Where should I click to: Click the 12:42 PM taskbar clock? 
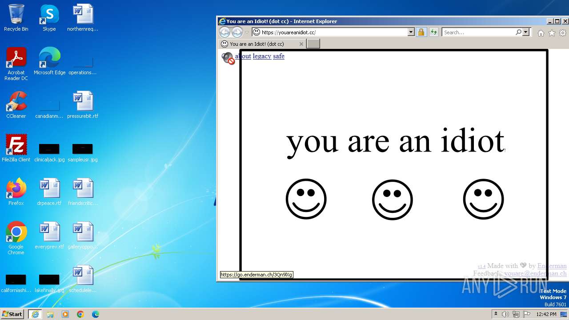(546, 314)
